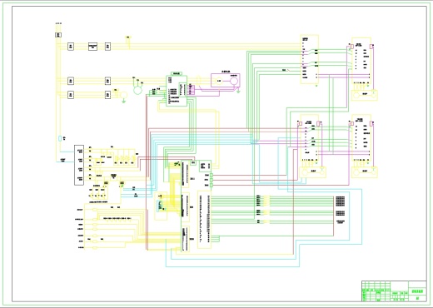The width and height of the screenshot is (433, 308).
Task: Click the connector box beneath the upper-right driver module
Action: 365,95
